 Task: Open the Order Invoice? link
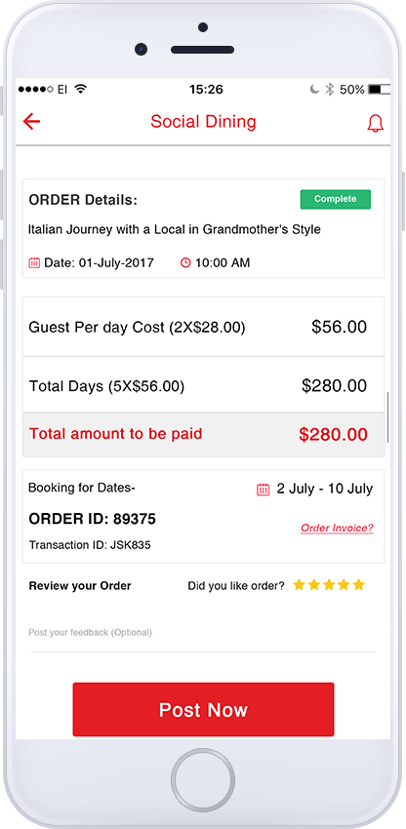337,529
